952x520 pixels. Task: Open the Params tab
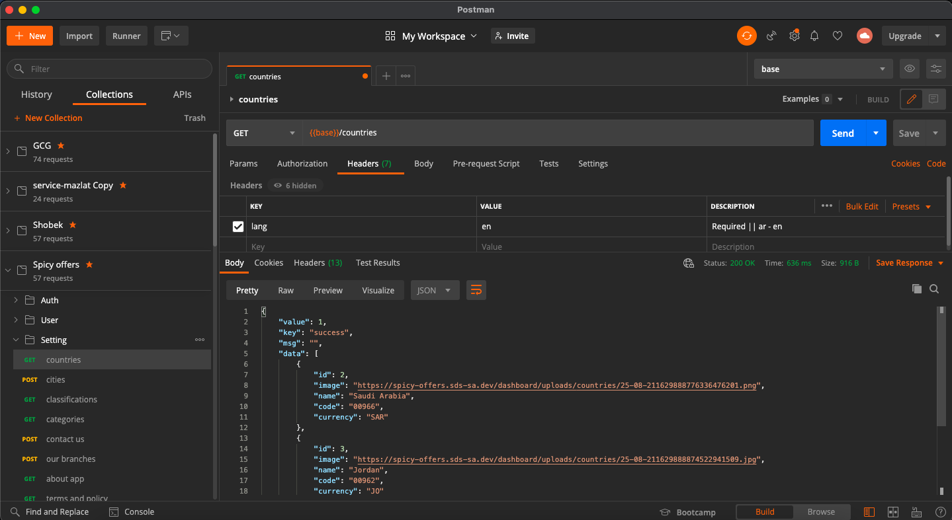(x=243, y=163)
